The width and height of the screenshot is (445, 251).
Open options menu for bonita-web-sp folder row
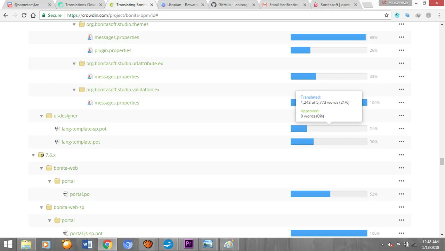(x=402, y=207)
